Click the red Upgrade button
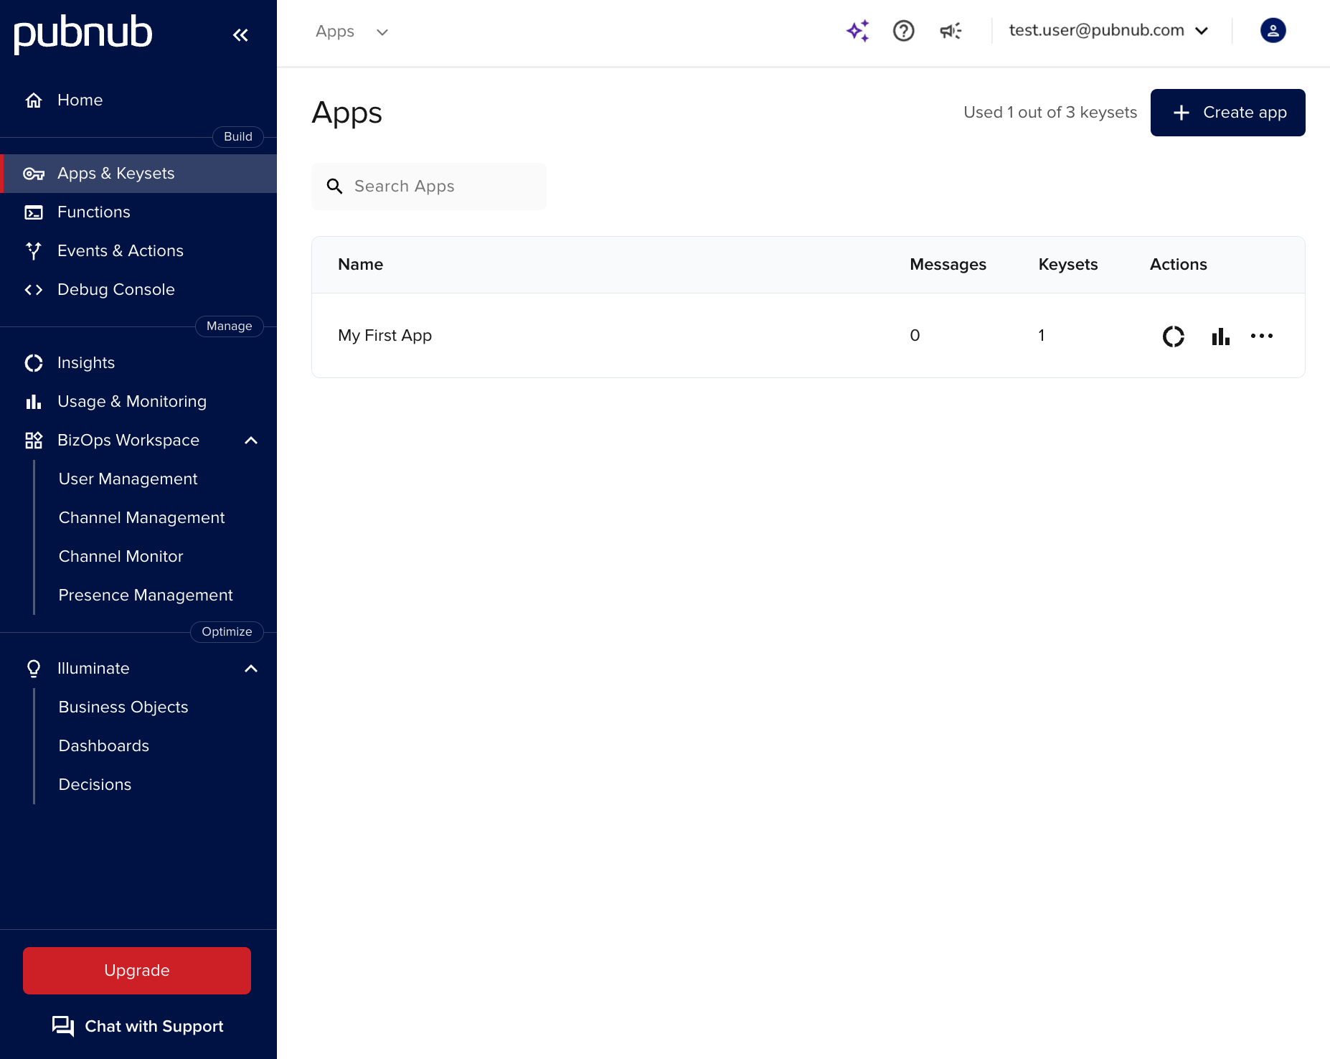Image resolution: width=1330 pixels, height=1059 pixels. point(136,970)
